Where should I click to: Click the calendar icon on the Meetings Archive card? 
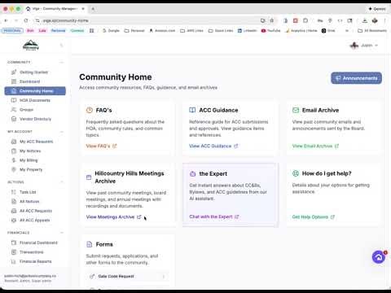click(89, 177)
